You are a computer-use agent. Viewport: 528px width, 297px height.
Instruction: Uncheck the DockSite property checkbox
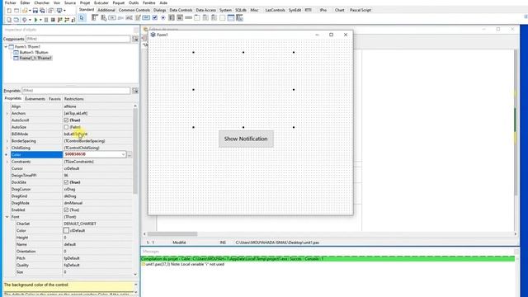[66, 182]
